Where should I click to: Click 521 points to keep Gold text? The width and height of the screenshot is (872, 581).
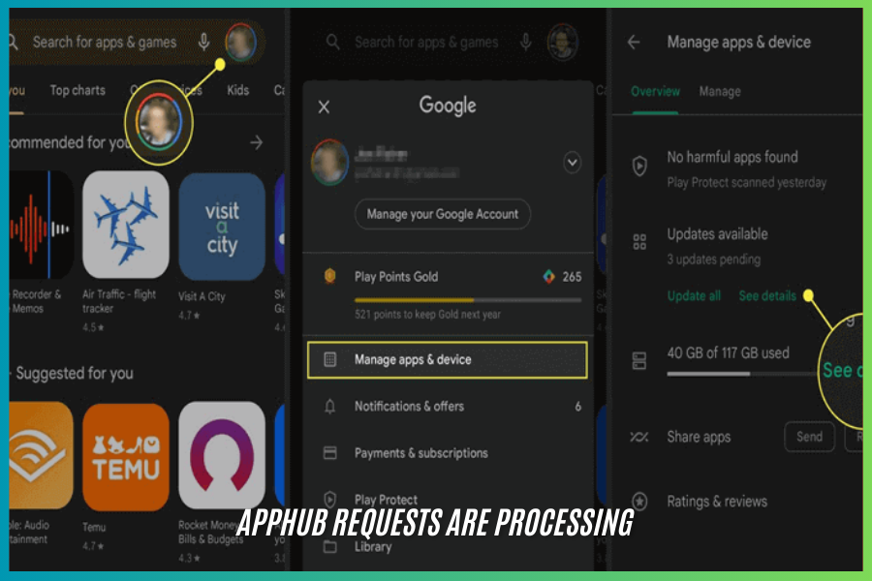click(427, 315)
